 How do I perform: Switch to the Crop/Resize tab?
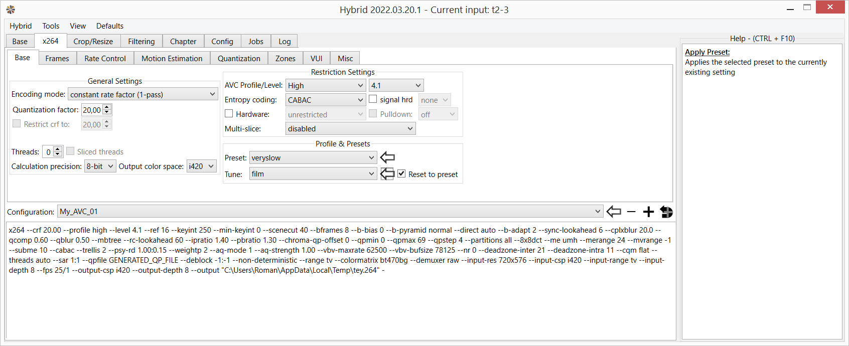tap(93, 42)
